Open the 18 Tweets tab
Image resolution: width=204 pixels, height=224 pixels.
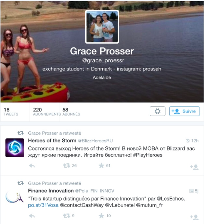click(x=11, y=112)
